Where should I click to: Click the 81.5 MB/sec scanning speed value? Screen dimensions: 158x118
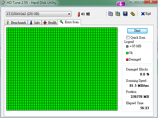[x=139, y=86]
